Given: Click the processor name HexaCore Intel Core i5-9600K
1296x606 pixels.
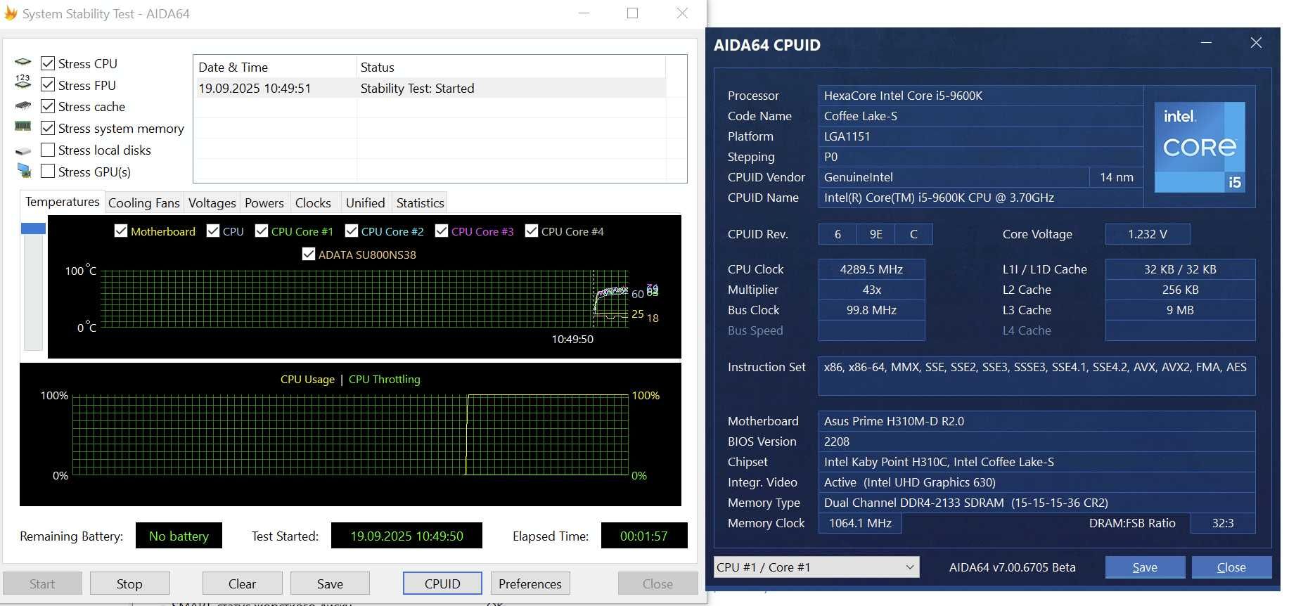Looking at the screenshot, I should pos(980,96).
